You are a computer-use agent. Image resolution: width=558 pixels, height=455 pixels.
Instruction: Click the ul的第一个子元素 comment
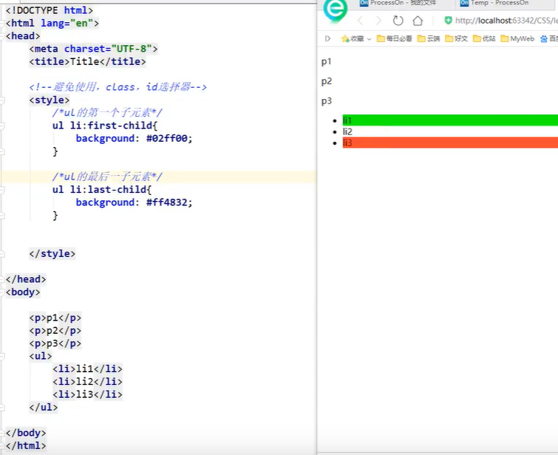tap(107, 113)
